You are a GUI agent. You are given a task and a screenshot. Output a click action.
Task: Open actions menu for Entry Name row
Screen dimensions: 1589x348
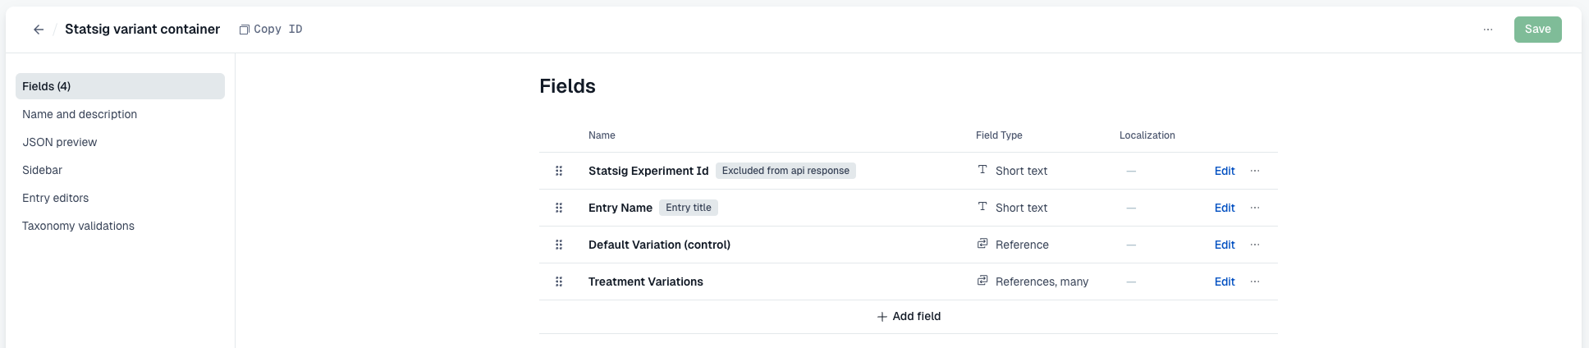tap(1255, 208)
